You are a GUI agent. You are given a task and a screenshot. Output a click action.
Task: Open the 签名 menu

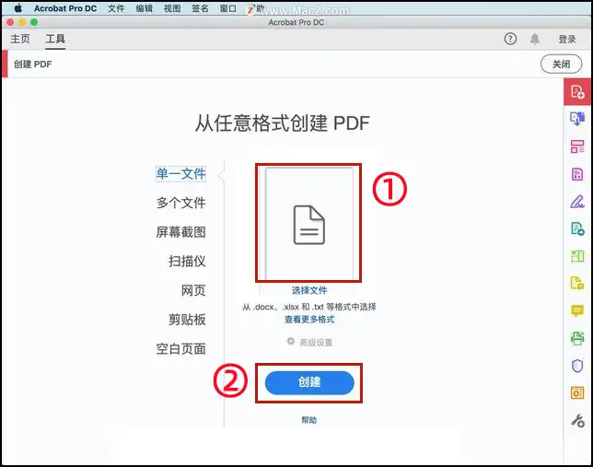coord(200,8)
